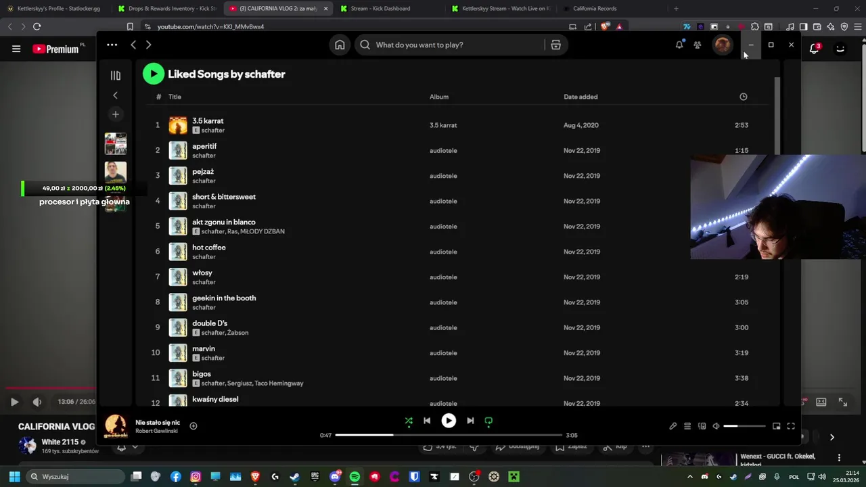
Task: Switch to 'Drops & Rewards Inventory' browser tab
Action: (166, 9)
